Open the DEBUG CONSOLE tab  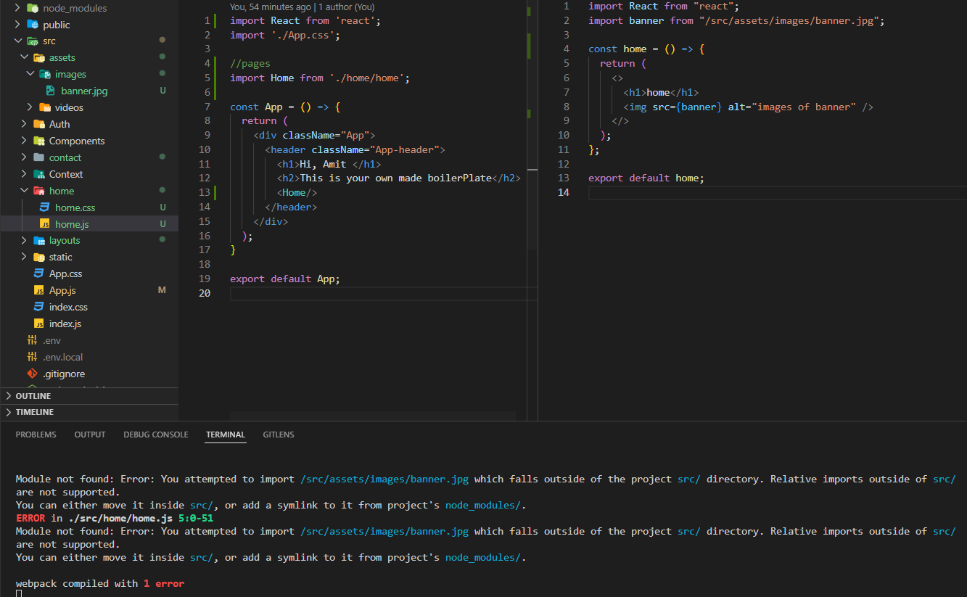156,435
